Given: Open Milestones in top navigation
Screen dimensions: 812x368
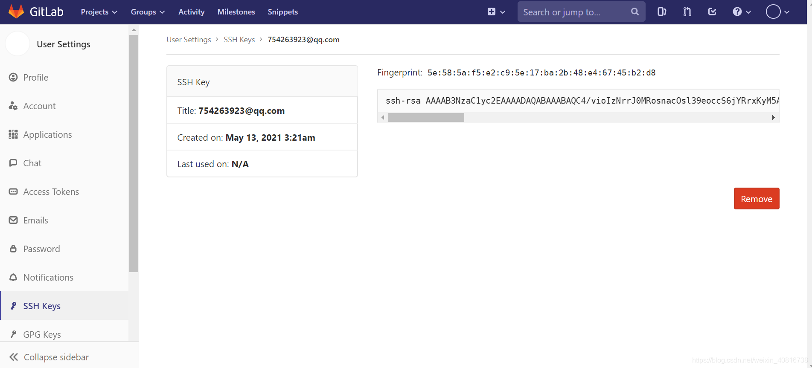Looking at the screenshot, I should tap(236, 12).
